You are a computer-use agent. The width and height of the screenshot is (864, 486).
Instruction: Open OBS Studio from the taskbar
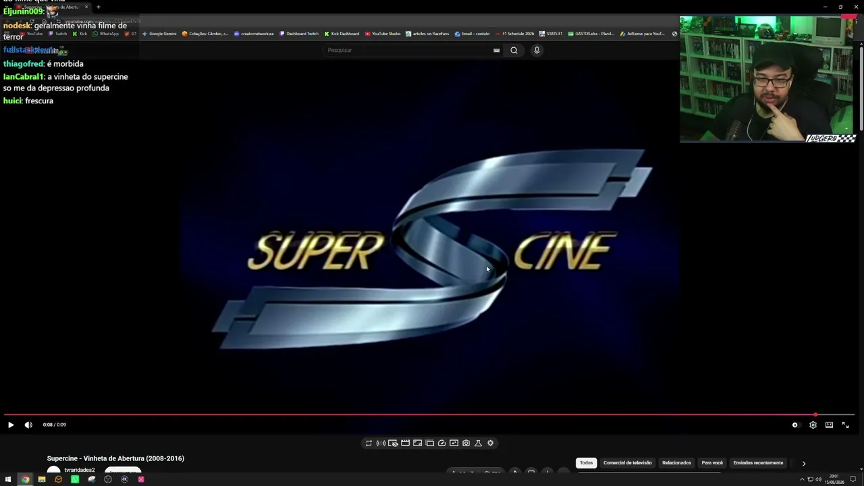pos(108,479)
